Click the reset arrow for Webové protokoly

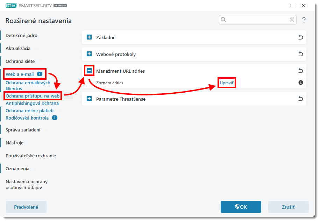(x=300, y=54)
